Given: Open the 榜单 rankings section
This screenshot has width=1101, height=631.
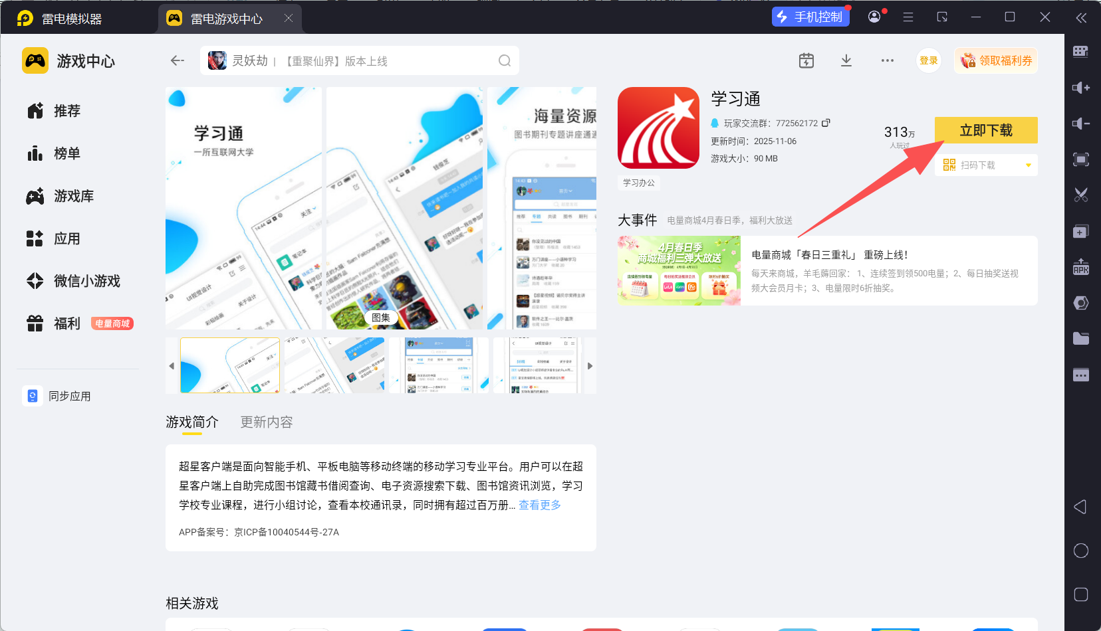Looking at the screenshot, I should 66,153.
